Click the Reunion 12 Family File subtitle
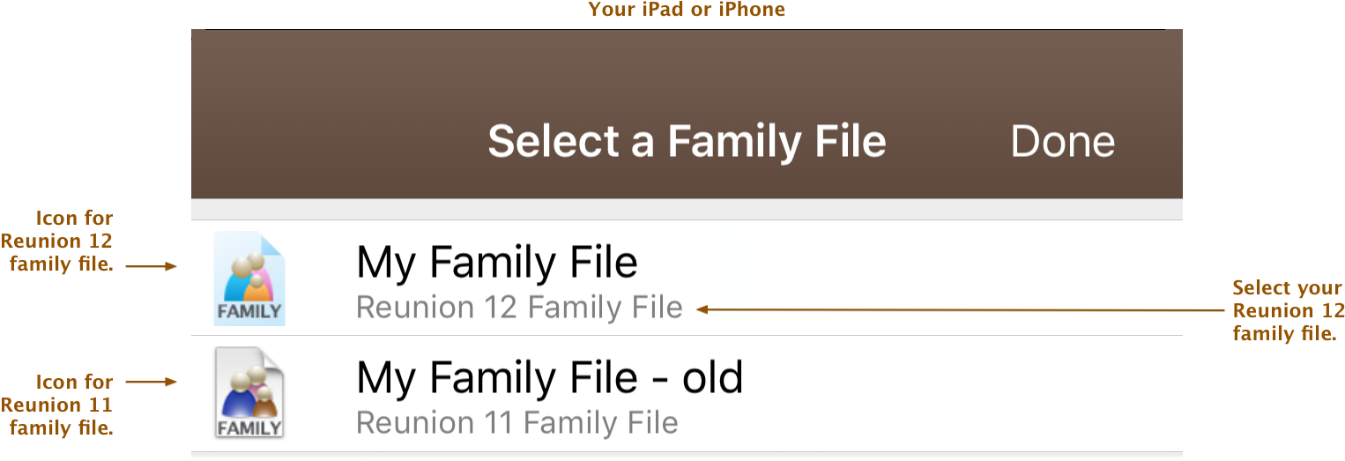 click(519, 308)
